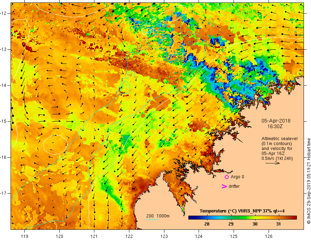This screenshot has width=311, height=240.
Task: Click longitude axis label 125
Action: 234,236
